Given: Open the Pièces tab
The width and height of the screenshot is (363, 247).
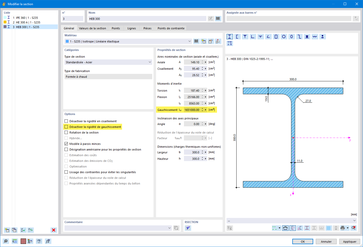Looking at the screenshot, I should [147, 28].
